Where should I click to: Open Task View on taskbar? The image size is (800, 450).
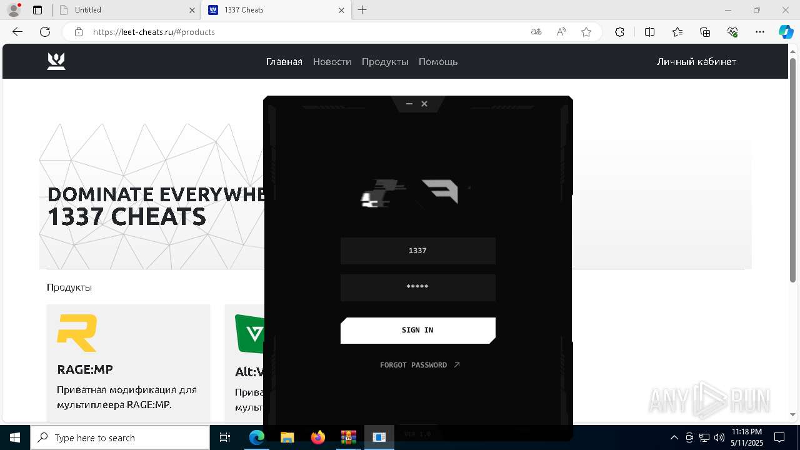[x=225, y=437]
